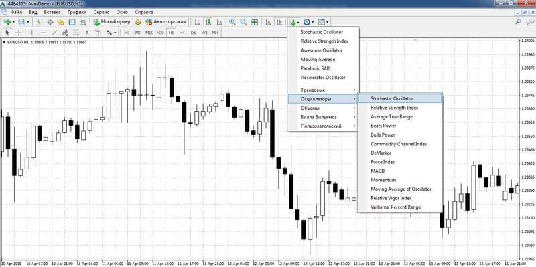Screen dimensions: 536x267
Task: Switch chart to Line chart mode
Action: (219, 22)
